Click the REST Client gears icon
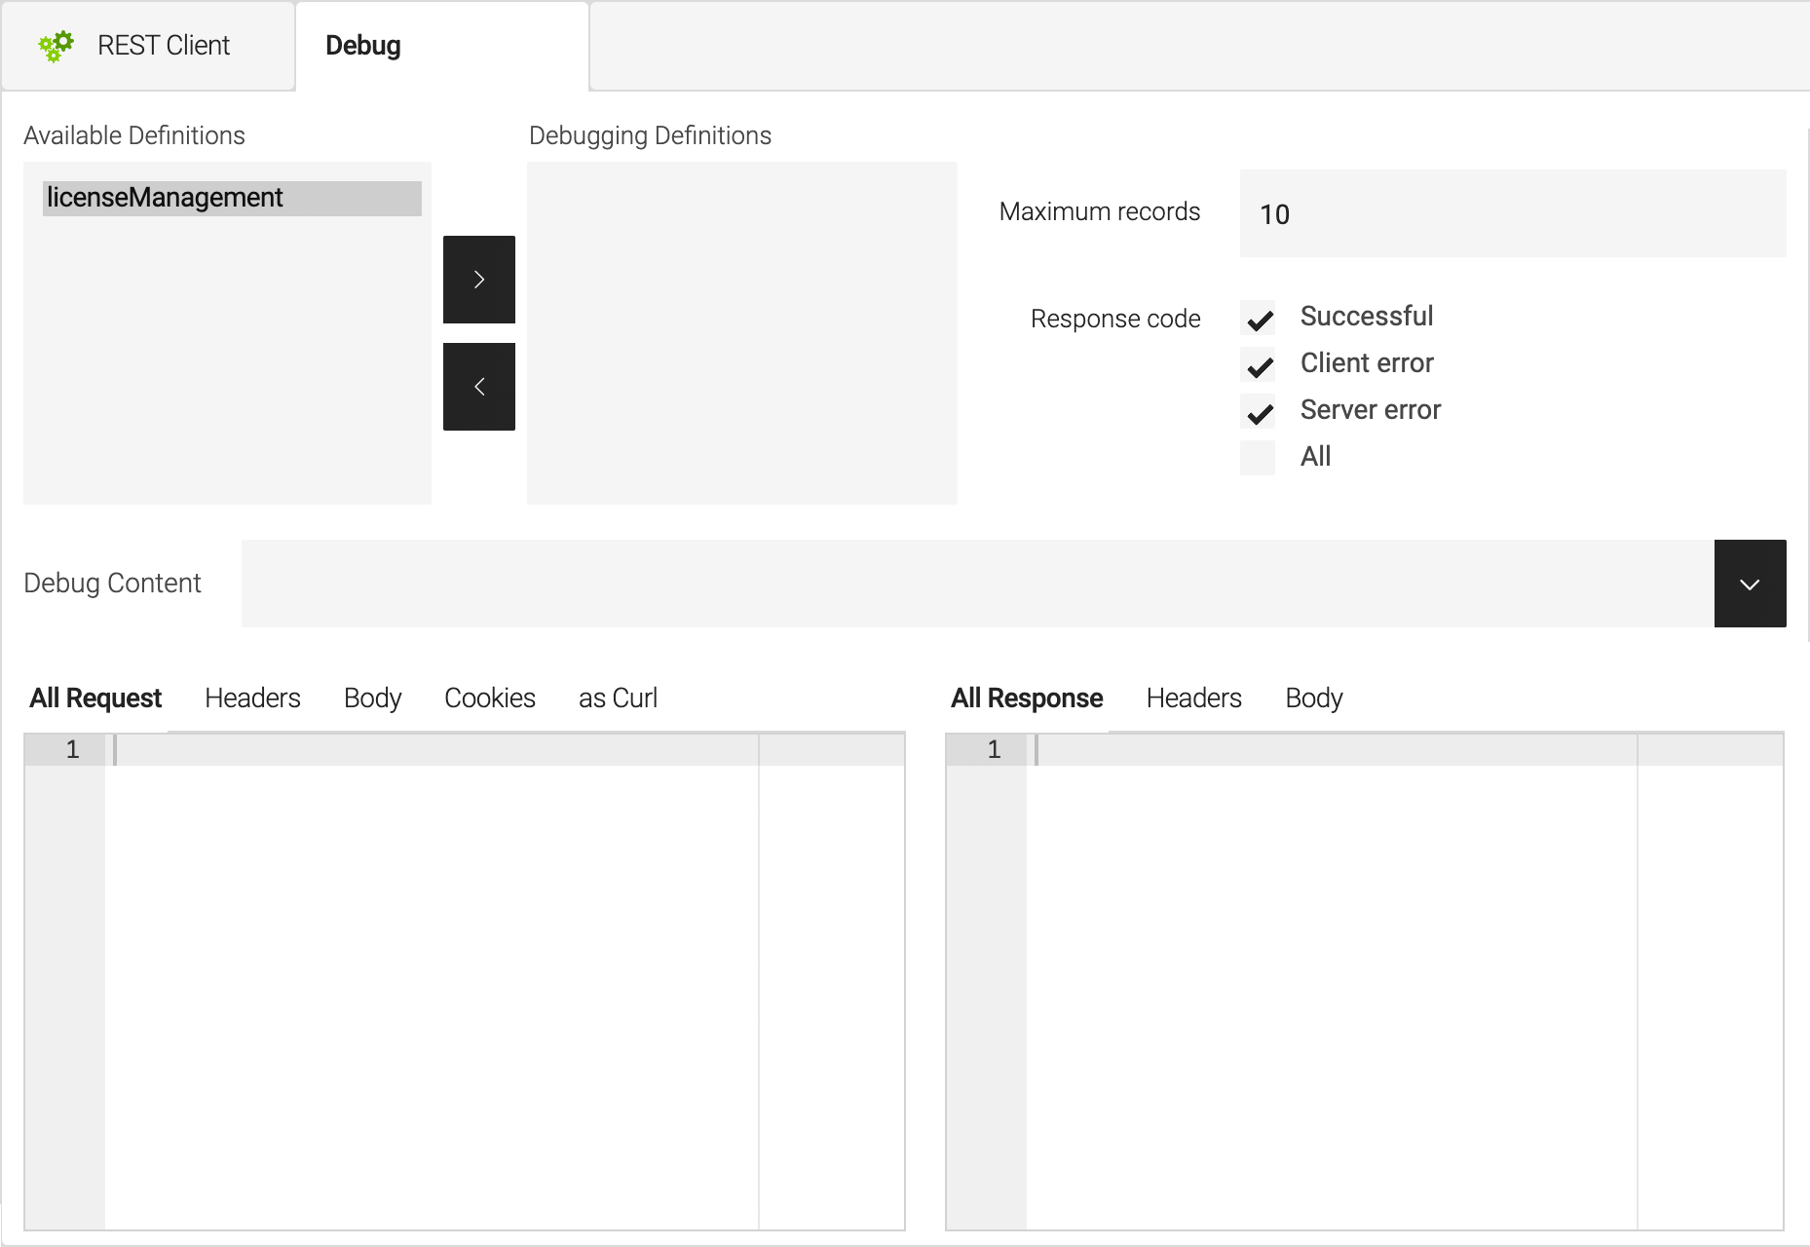This screenshot has width=1810, height=1247. pos(56,45)
